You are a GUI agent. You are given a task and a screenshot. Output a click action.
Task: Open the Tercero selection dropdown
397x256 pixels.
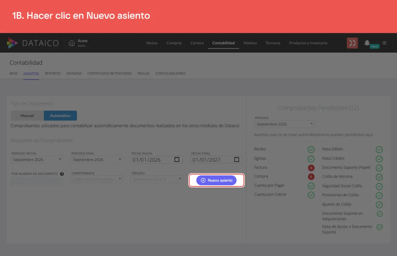pos(157,179)
